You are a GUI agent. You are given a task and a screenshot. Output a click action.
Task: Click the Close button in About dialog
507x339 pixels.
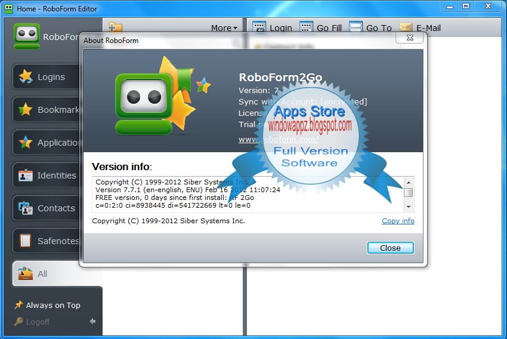[x=390, y=248]
